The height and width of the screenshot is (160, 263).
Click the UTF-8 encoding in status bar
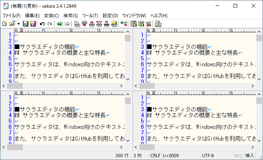tap(208, 156)
